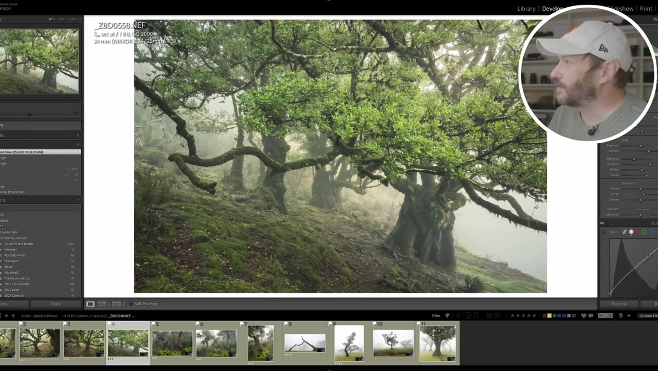Toggle the yellow color label filter
The width and height of the screenshot is (658, 371).
(x=549, y=316)
